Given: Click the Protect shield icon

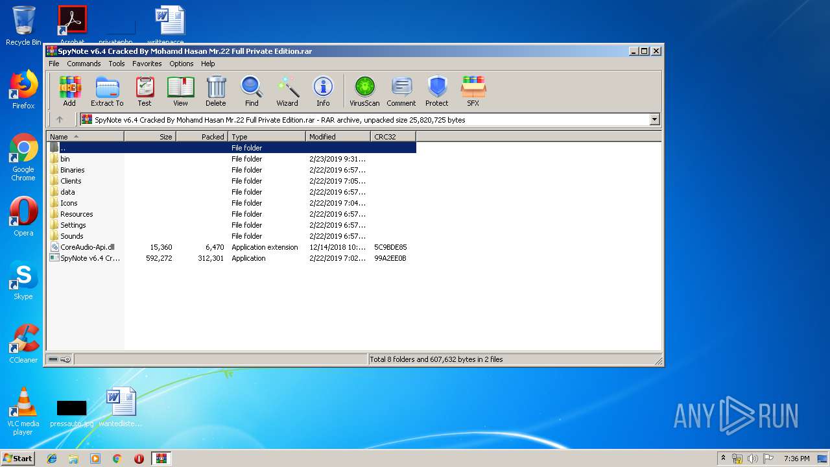Looking at the screenshot, I should tap(437, 91).
